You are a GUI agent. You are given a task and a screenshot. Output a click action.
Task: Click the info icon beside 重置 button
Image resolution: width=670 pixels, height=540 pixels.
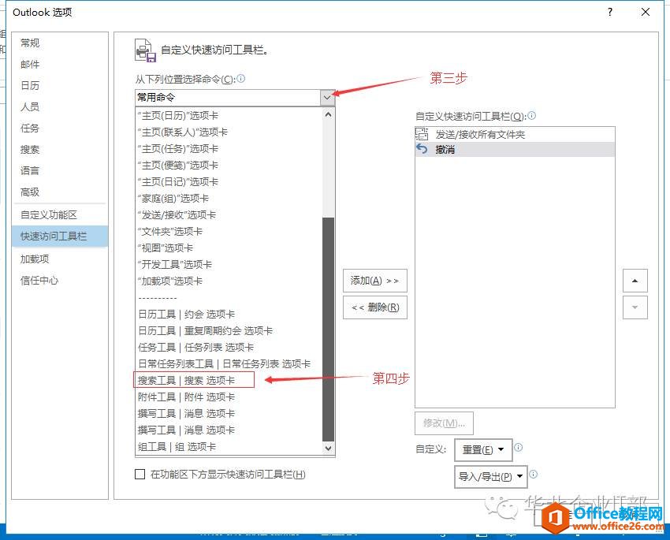(519, 447)
